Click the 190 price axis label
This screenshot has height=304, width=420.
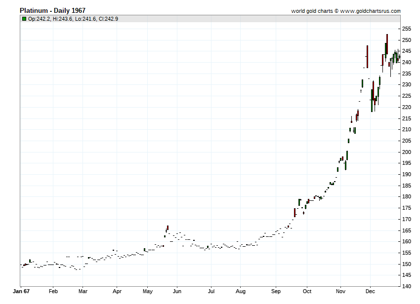point(406,174)
